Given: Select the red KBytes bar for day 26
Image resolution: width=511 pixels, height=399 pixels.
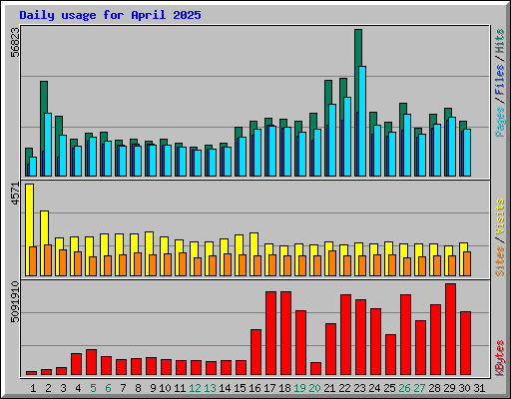Looking at the screenshot, I should tap(405, 334).
